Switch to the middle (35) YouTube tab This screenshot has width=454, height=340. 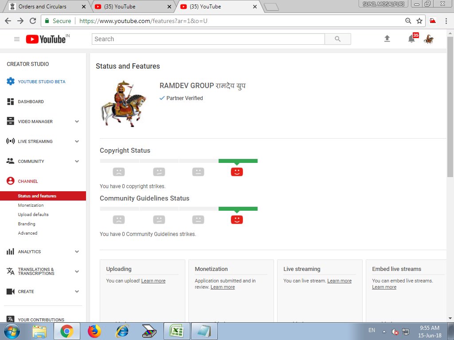pyautogui.click(x=133, y=6)
